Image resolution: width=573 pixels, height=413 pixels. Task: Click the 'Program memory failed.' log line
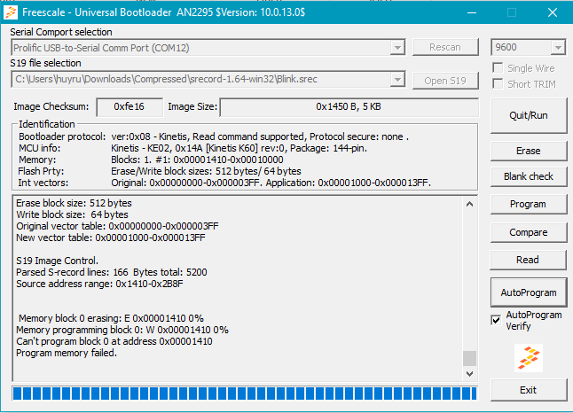67,353
